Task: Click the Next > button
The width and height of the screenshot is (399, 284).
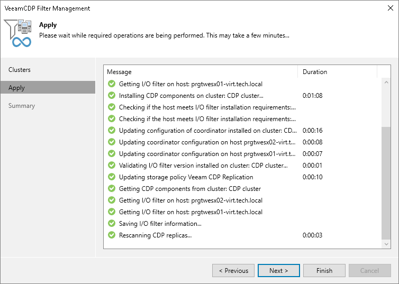Action: pyautogui.click(x=279, y=271)
